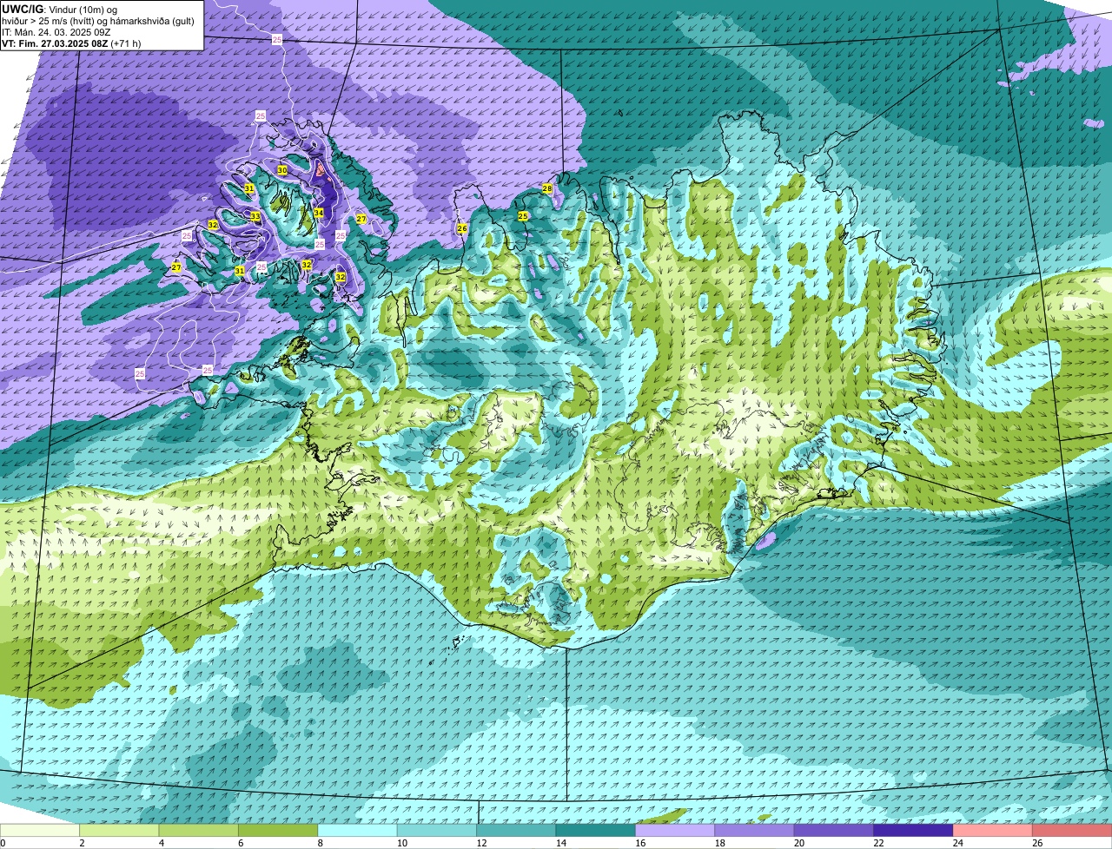Click the 0–2 m/s pale yellow legend swatch

pos(40,831)
